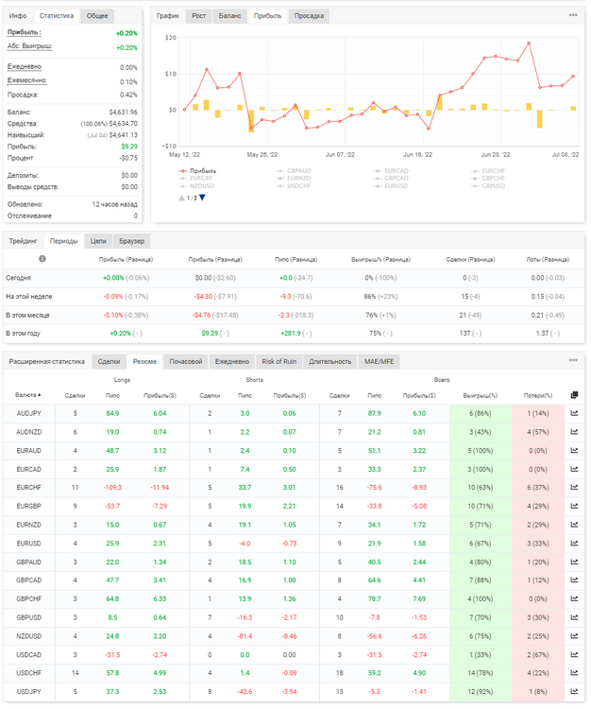This screenshot has height=709, width=591.
Task: Toggle GBPCAD series in chart legend
Action: (391, 178)
